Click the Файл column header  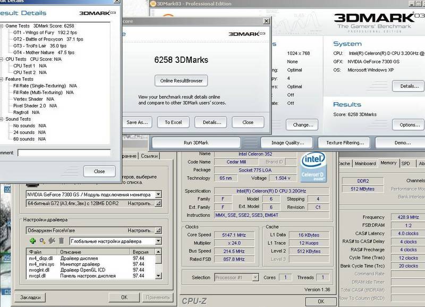point(42,252)
